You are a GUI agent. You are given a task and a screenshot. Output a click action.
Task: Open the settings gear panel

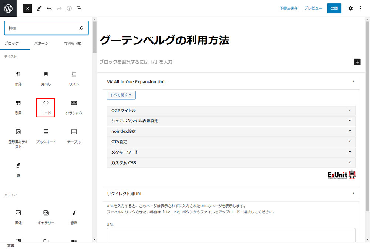350,8
